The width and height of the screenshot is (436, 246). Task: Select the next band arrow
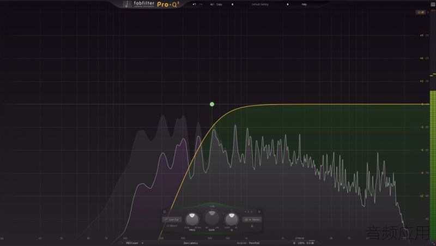(x=252, y=212)
